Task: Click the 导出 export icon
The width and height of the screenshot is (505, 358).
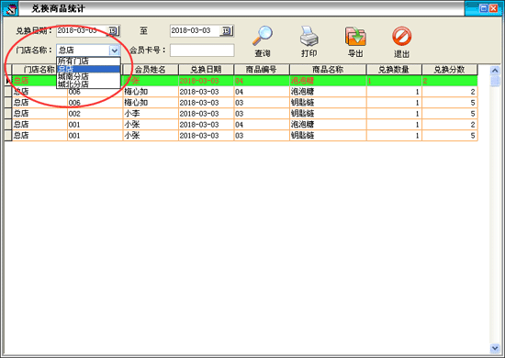Action: point(355,36)
